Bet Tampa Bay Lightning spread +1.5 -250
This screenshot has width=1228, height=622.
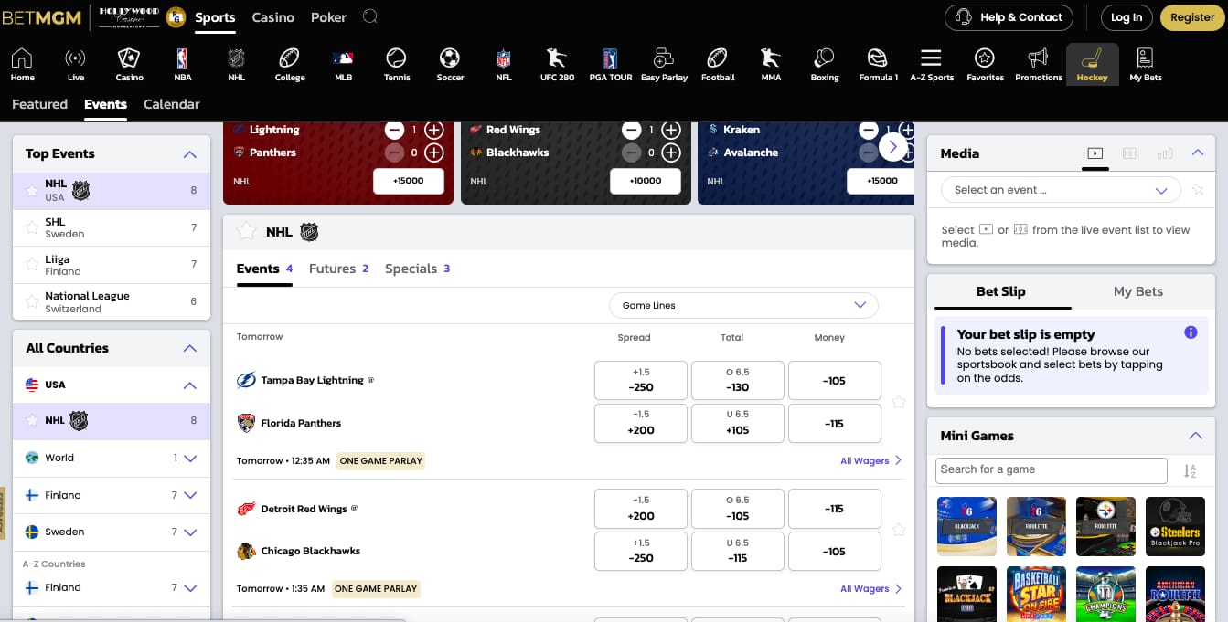click(x=641, y=380)
